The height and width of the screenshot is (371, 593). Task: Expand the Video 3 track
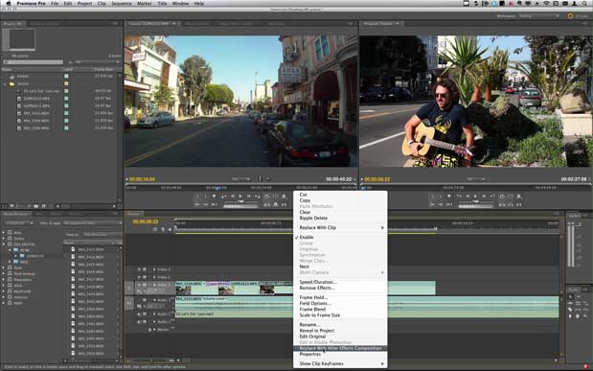point(154,269)
